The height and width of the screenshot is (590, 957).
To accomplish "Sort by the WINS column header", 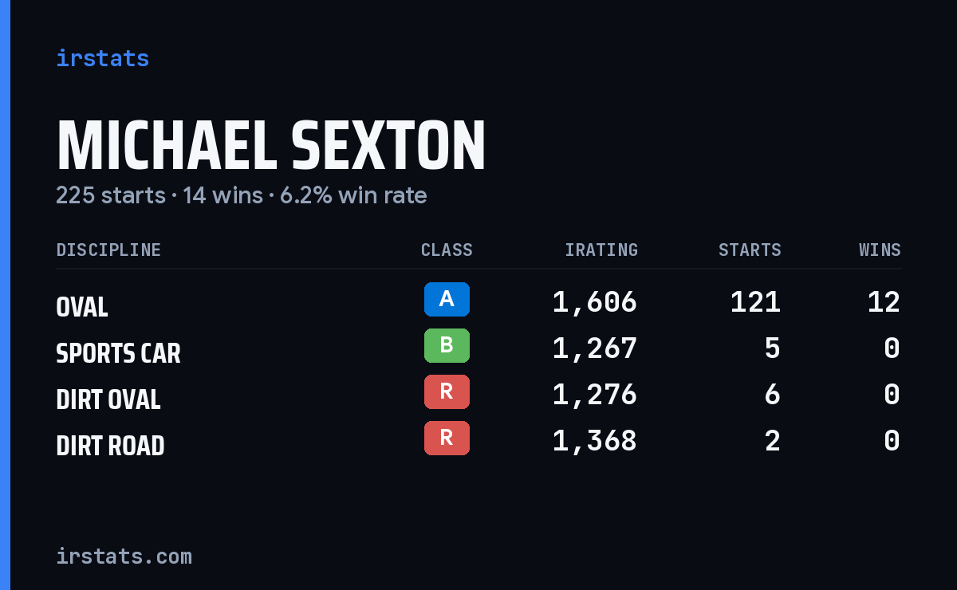I will coord(880,250).
